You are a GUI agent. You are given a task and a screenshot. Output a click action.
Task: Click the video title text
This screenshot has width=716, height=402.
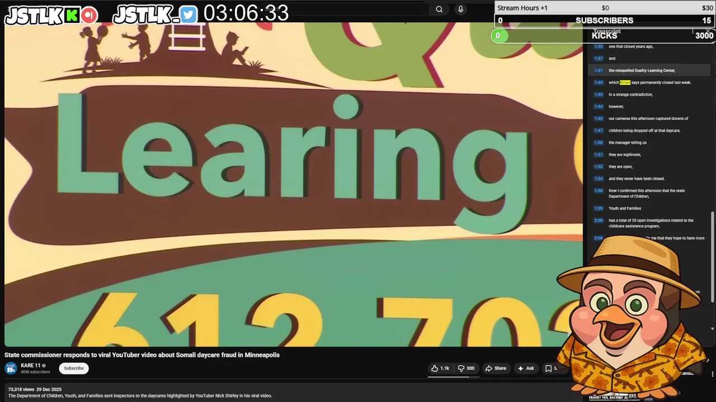(x=142, y=355)
